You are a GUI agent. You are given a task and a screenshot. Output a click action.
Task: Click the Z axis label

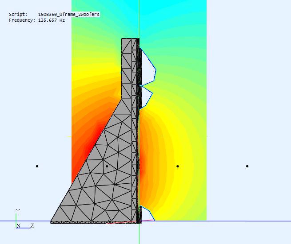[32, 226]
